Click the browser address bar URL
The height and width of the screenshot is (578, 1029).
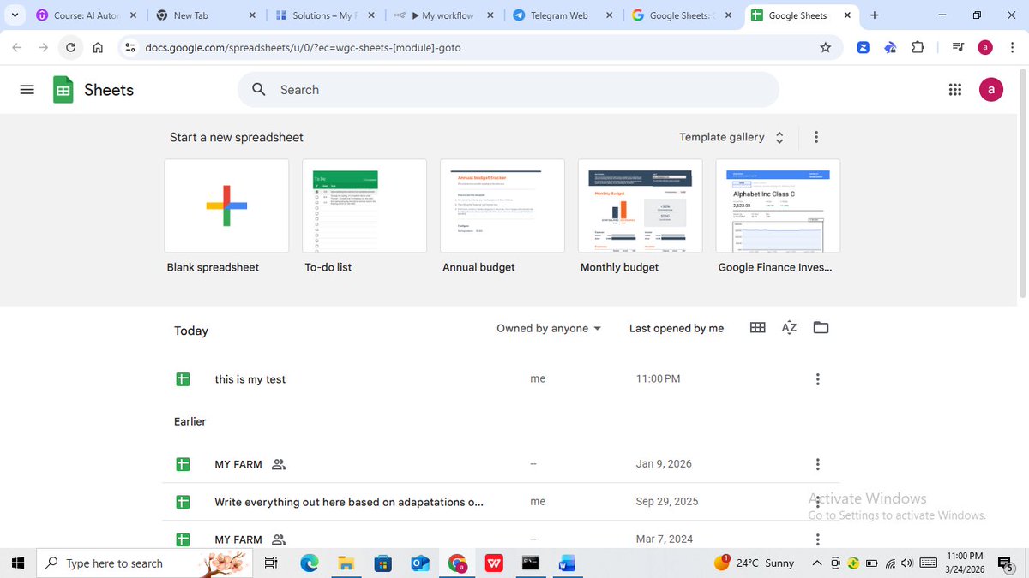[x=304, y=48]
